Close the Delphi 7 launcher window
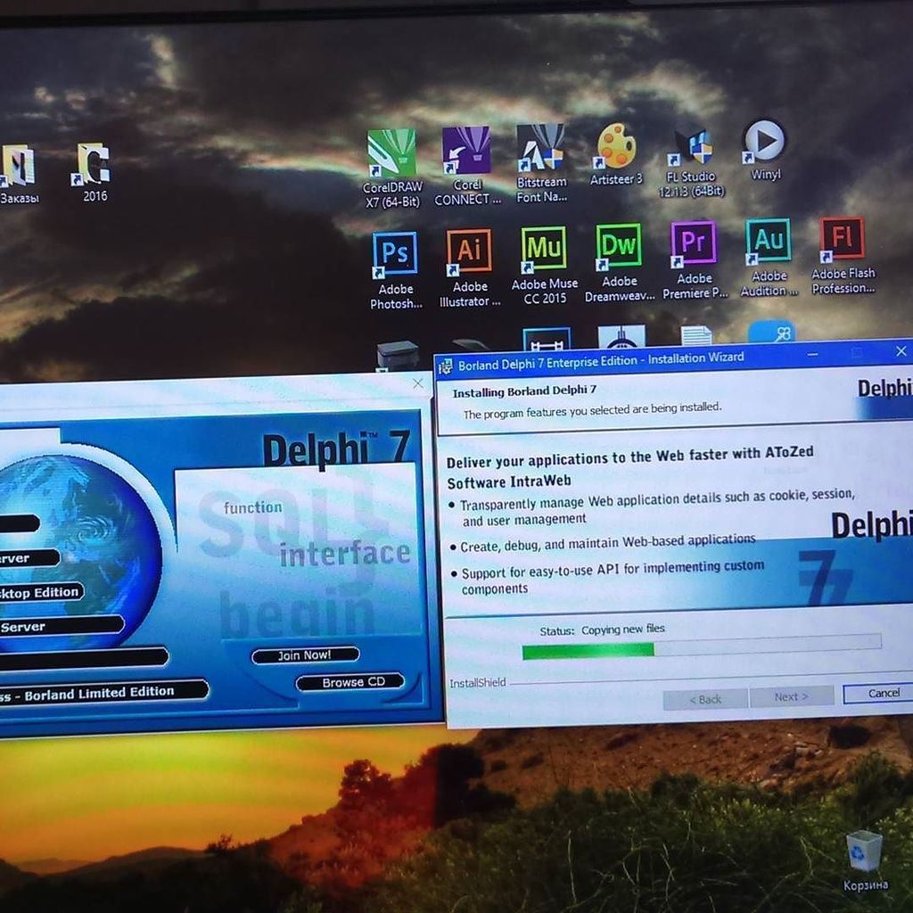This screenshot has height=913, width=913. (x=418, y=383)
